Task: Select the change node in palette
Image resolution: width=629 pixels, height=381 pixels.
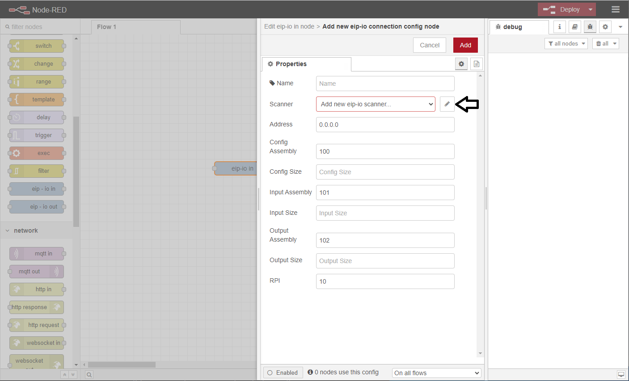Action: [x=37, y=64]
